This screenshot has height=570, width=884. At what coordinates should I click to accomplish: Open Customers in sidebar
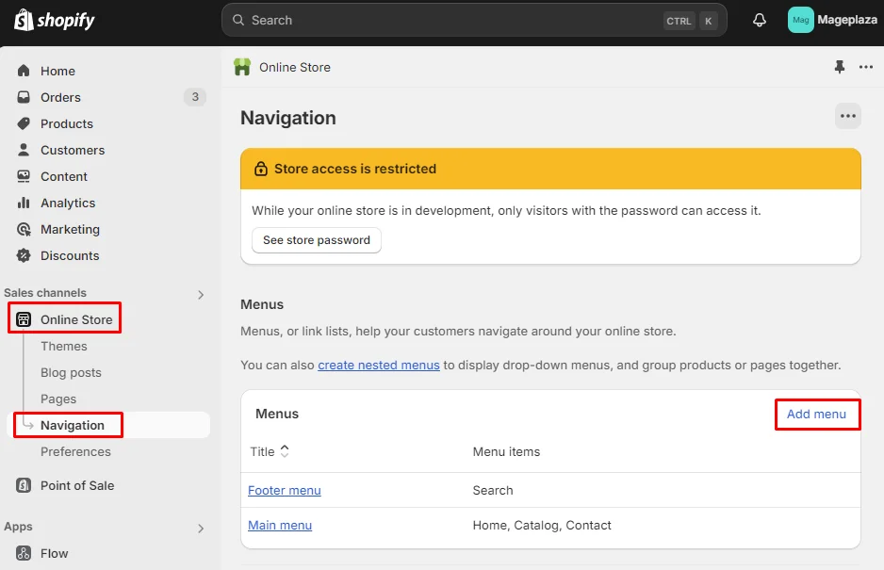tap(73, 151)
